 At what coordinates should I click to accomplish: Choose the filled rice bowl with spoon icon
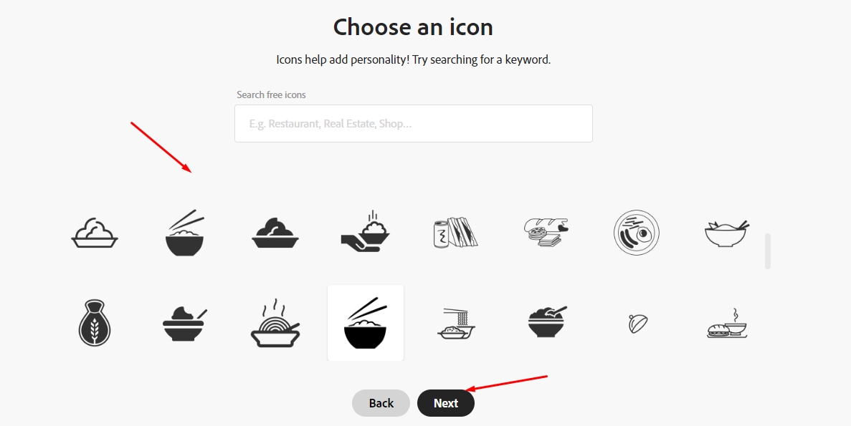point(546,322)
